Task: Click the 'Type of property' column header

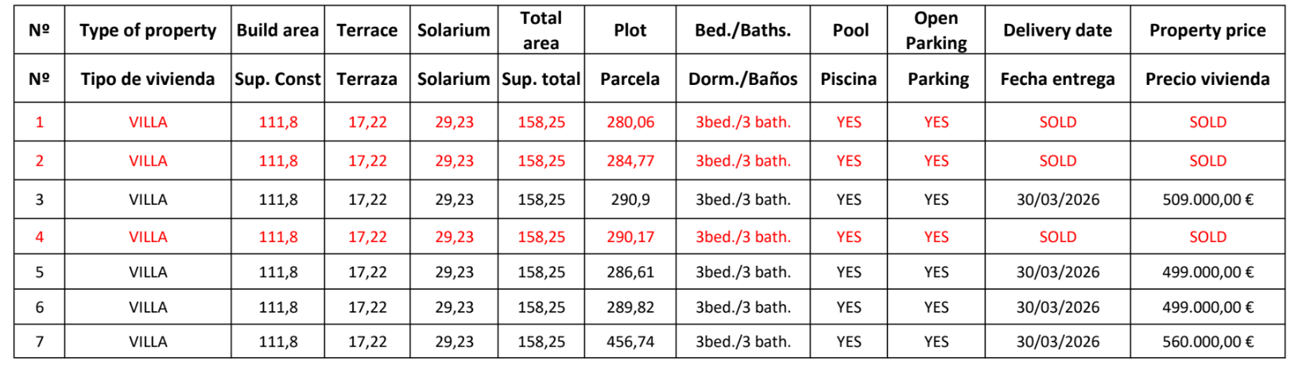Action: pyautogui.click(x=148, y=30)
